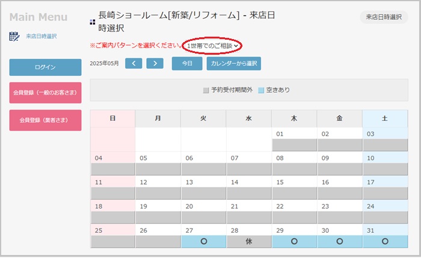Click the 休 closed cell on May 28
The width and height of the screenshot is (421, 258).
click(x=249, y=241)
